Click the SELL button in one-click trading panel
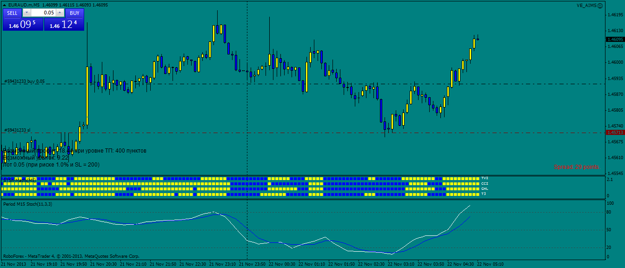Viewport: 625px width, 268px height. [x=13, y=13]
